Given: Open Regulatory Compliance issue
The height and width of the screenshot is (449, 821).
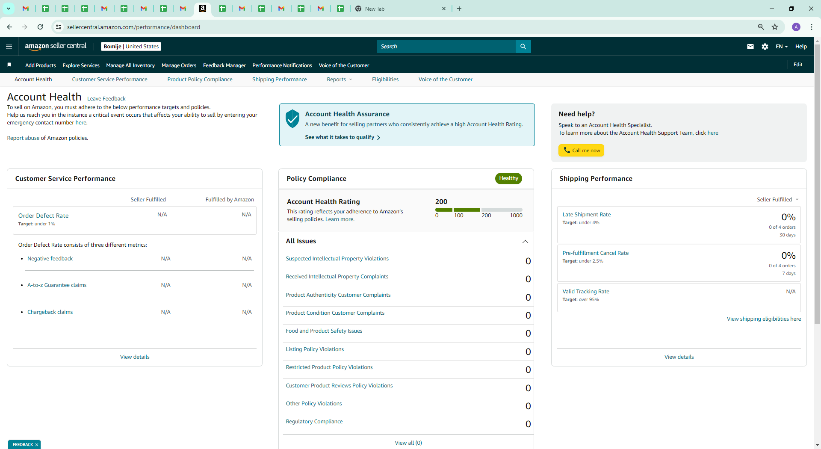Looking at the screenshot, I should pyautogui.click(x=314, y=422).
